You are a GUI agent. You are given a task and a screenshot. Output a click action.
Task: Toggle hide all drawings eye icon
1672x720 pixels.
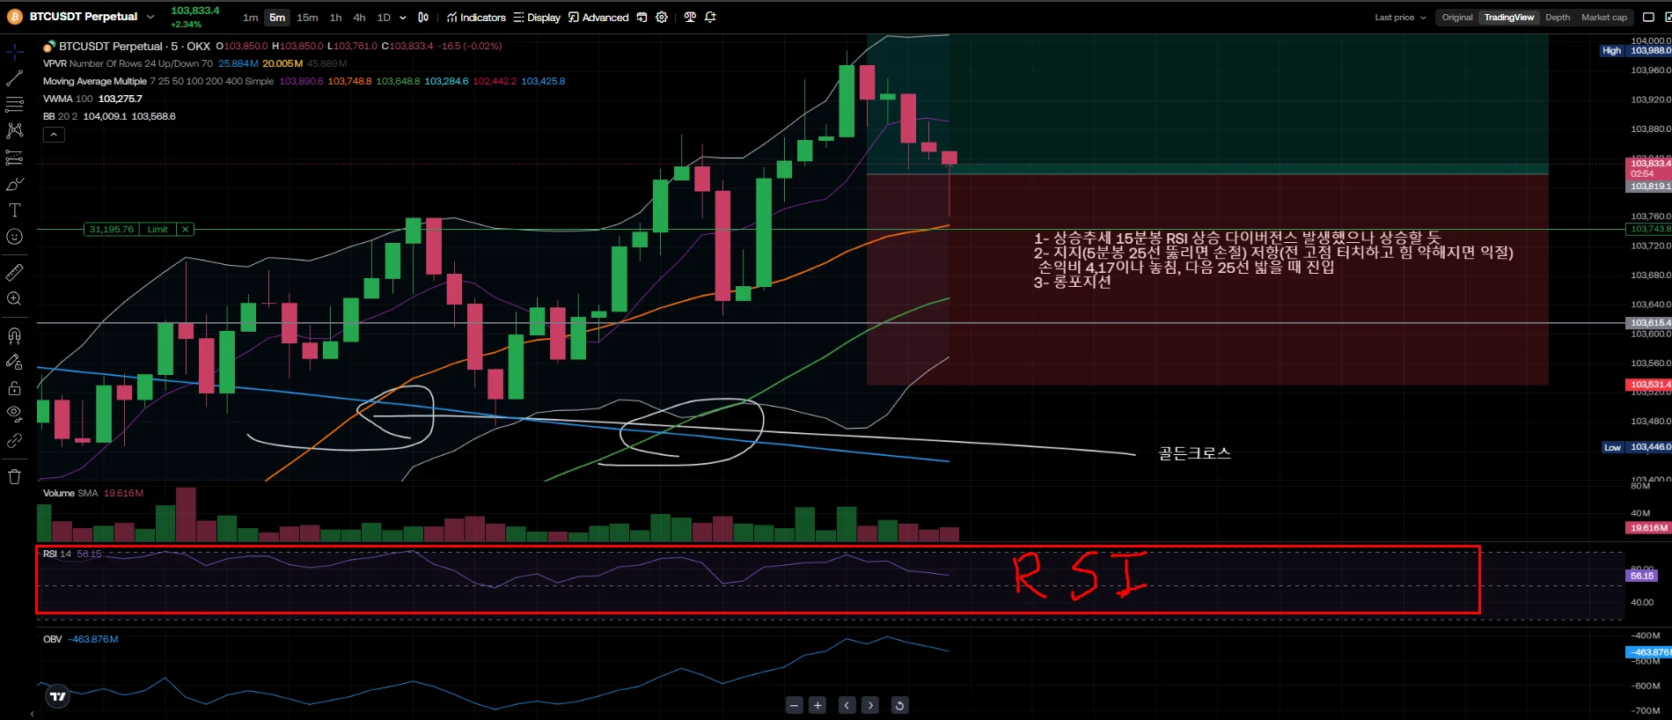pyautogui.click(x=15, y=413)
